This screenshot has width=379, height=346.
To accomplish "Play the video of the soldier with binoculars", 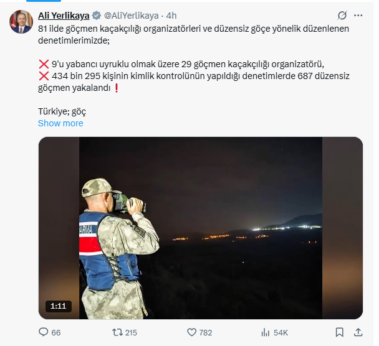I will 200,228.
